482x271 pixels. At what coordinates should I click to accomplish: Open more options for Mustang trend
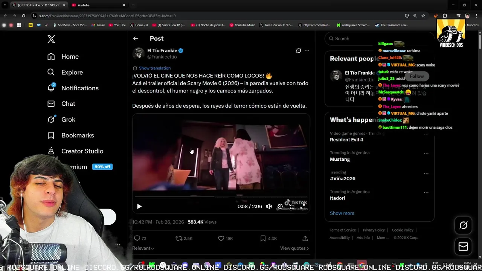click(x=426, y=154)
